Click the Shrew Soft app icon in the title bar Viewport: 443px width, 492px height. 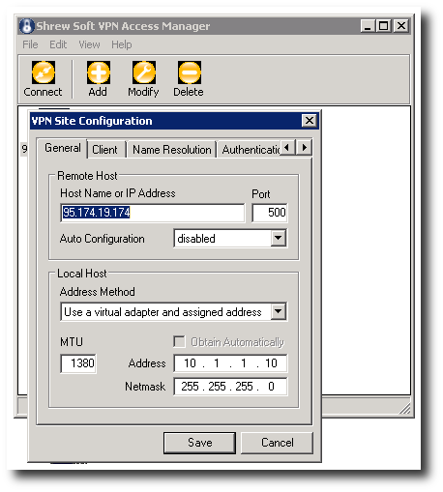tap(26, 26)
